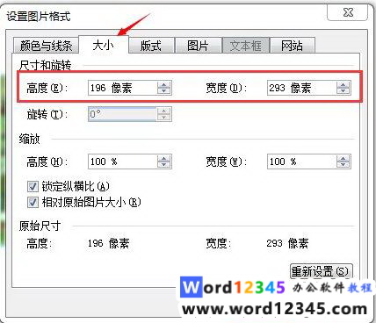This screenshot has height=323, width=376.
Task: Decrease scale 高度(H) with down arrow
Action: coord(164,165)
